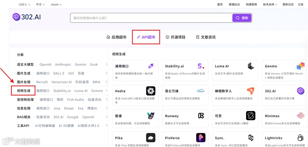This screenshot has width=308, height=147.
Task: Switch to the API超市 tab
Action: (146, 37)
